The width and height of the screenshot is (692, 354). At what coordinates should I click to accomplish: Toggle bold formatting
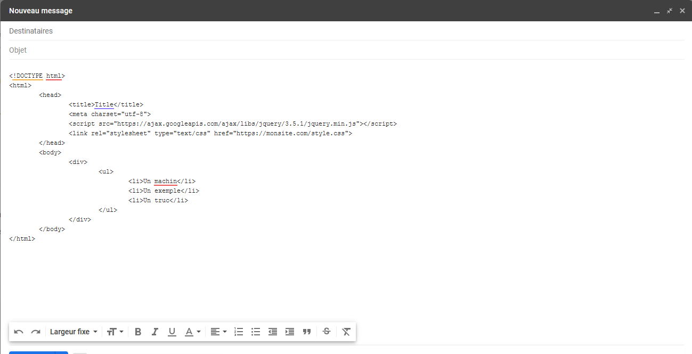(x=138, y=332)
